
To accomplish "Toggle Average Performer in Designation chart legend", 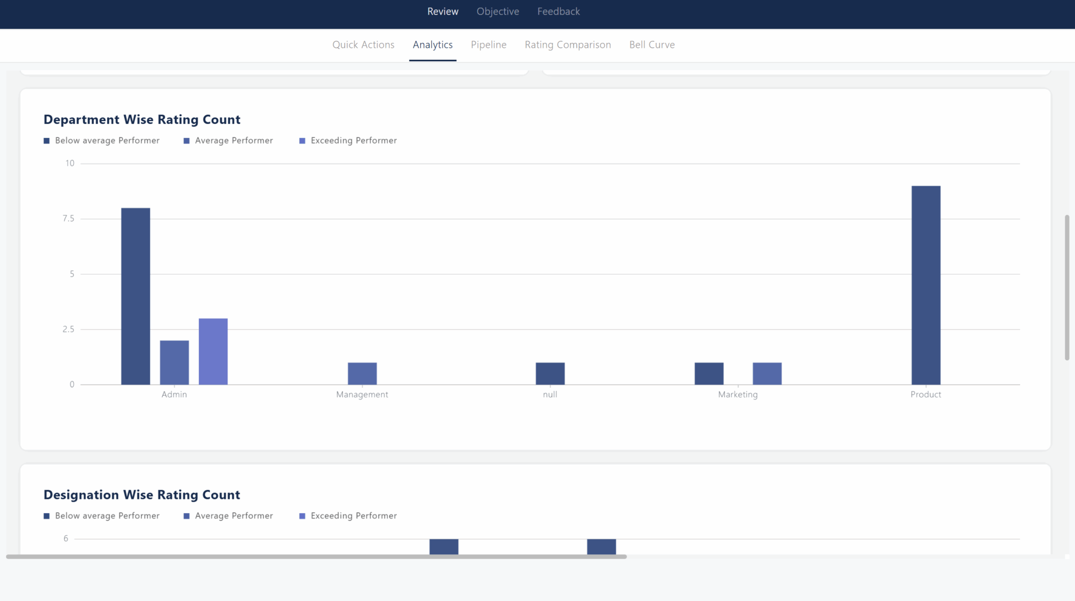I will pos(228,516).
